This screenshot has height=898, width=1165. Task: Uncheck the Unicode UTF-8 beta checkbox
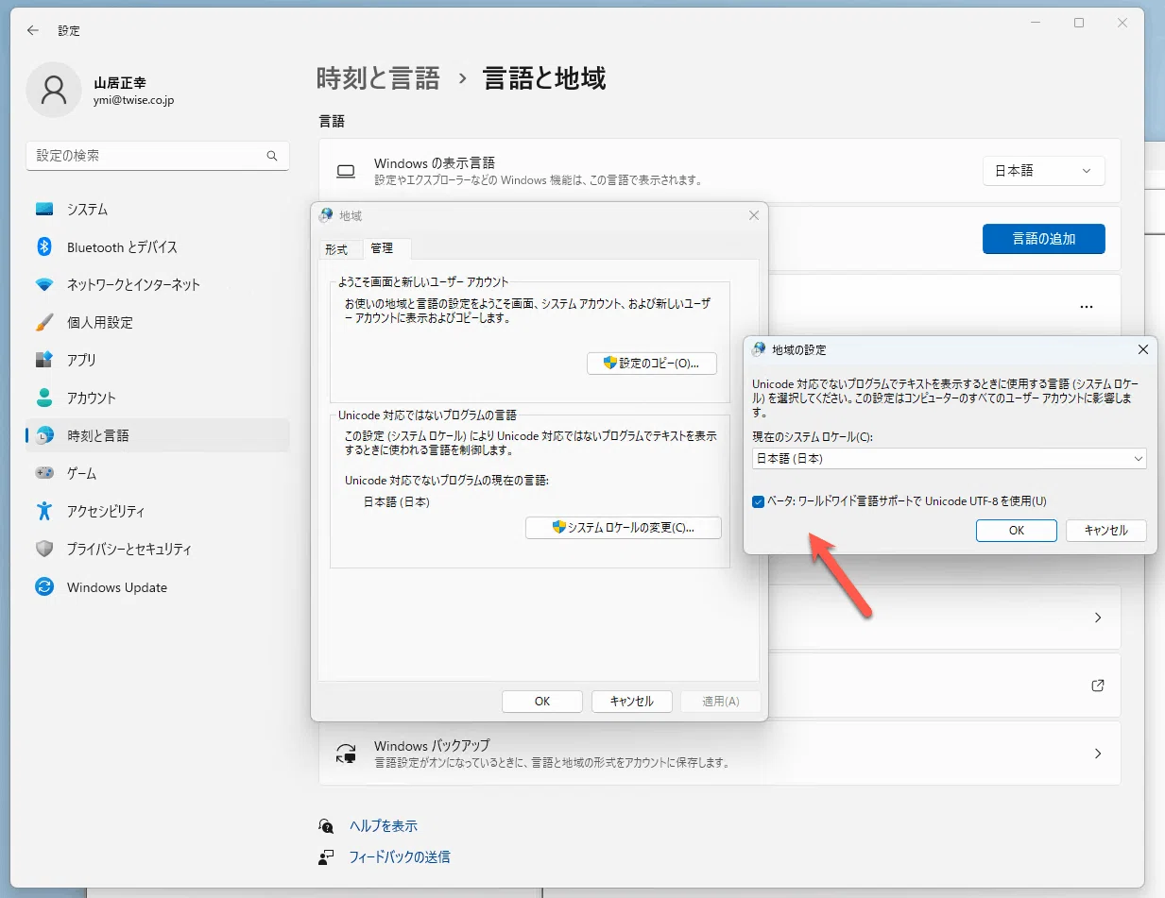tap(758, 502)
